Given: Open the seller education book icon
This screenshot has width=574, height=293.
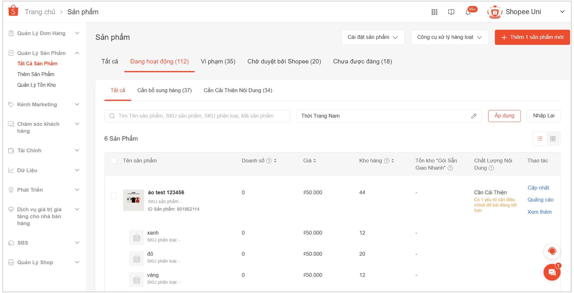Looking at the screenshot, I should click(451, 12).
